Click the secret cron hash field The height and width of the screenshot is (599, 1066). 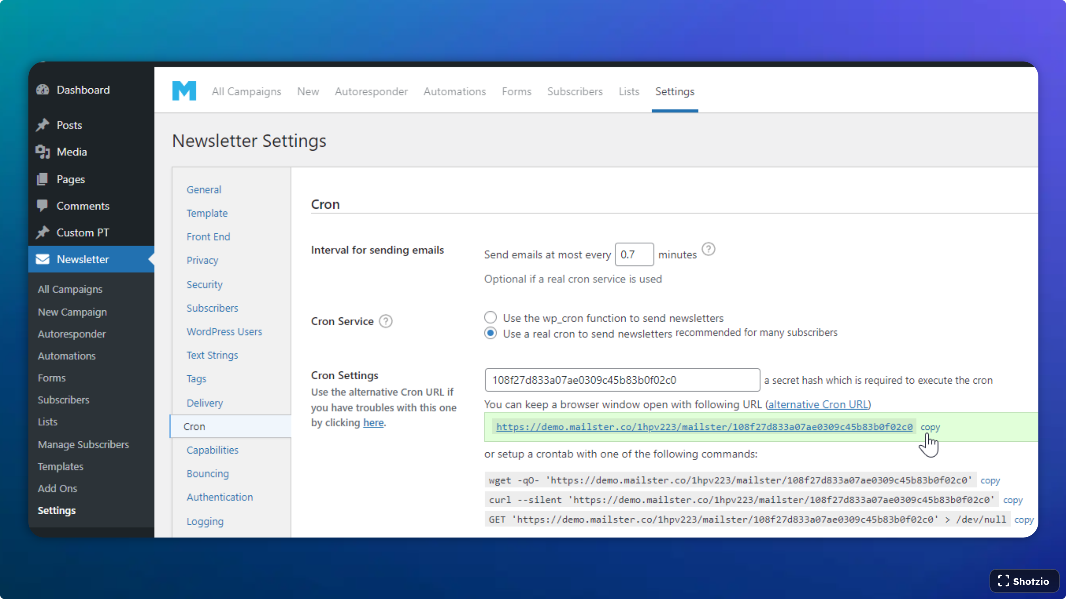622,380
